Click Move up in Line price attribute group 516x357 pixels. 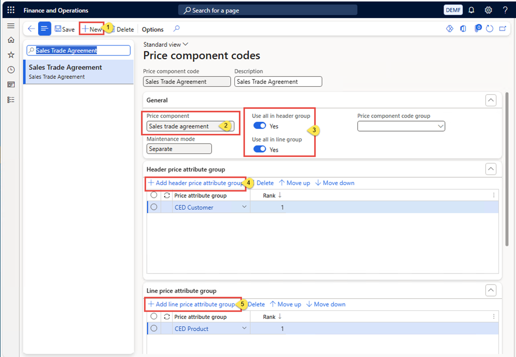[x=286, y=305]
